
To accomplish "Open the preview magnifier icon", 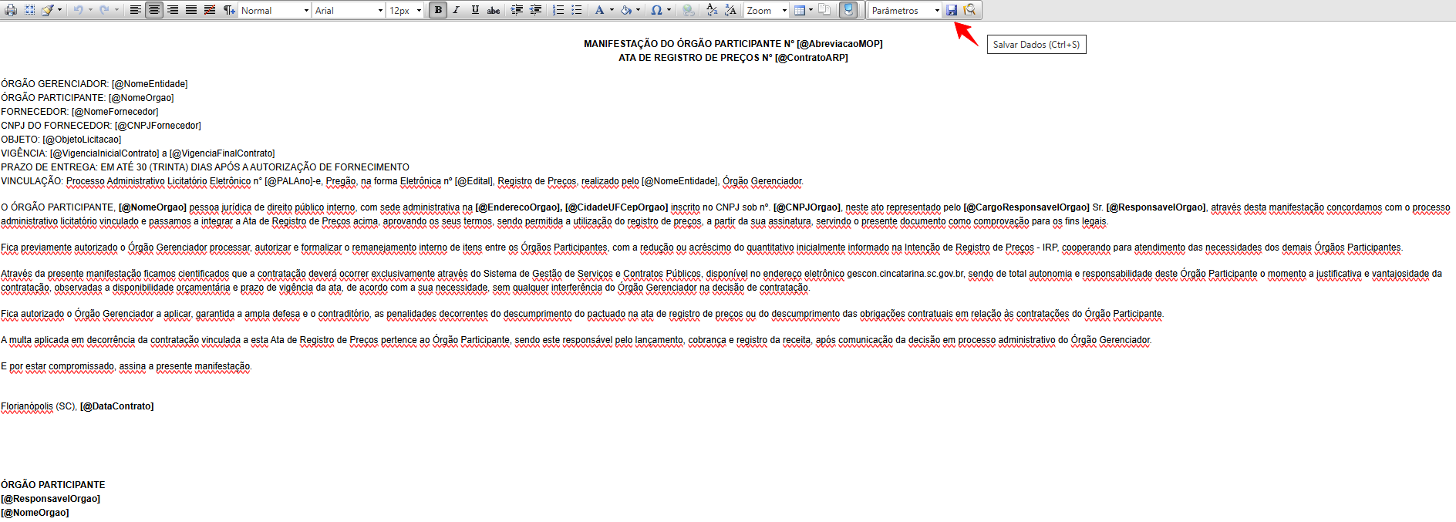I will [x=969, y=10].
